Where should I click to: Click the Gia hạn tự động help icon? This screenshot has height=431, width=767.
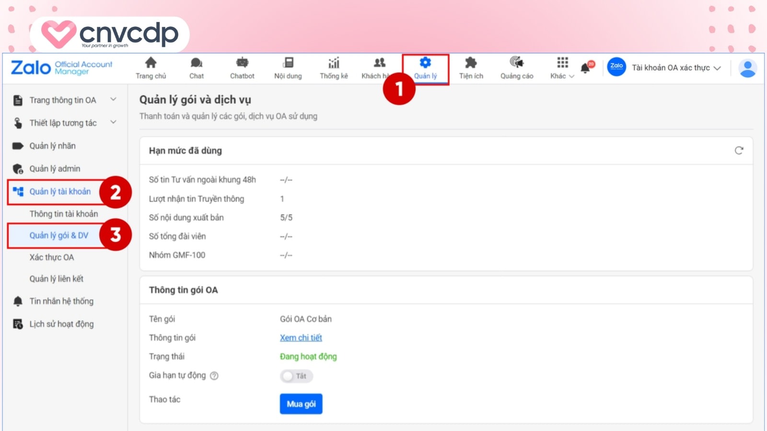pos(214,376)
